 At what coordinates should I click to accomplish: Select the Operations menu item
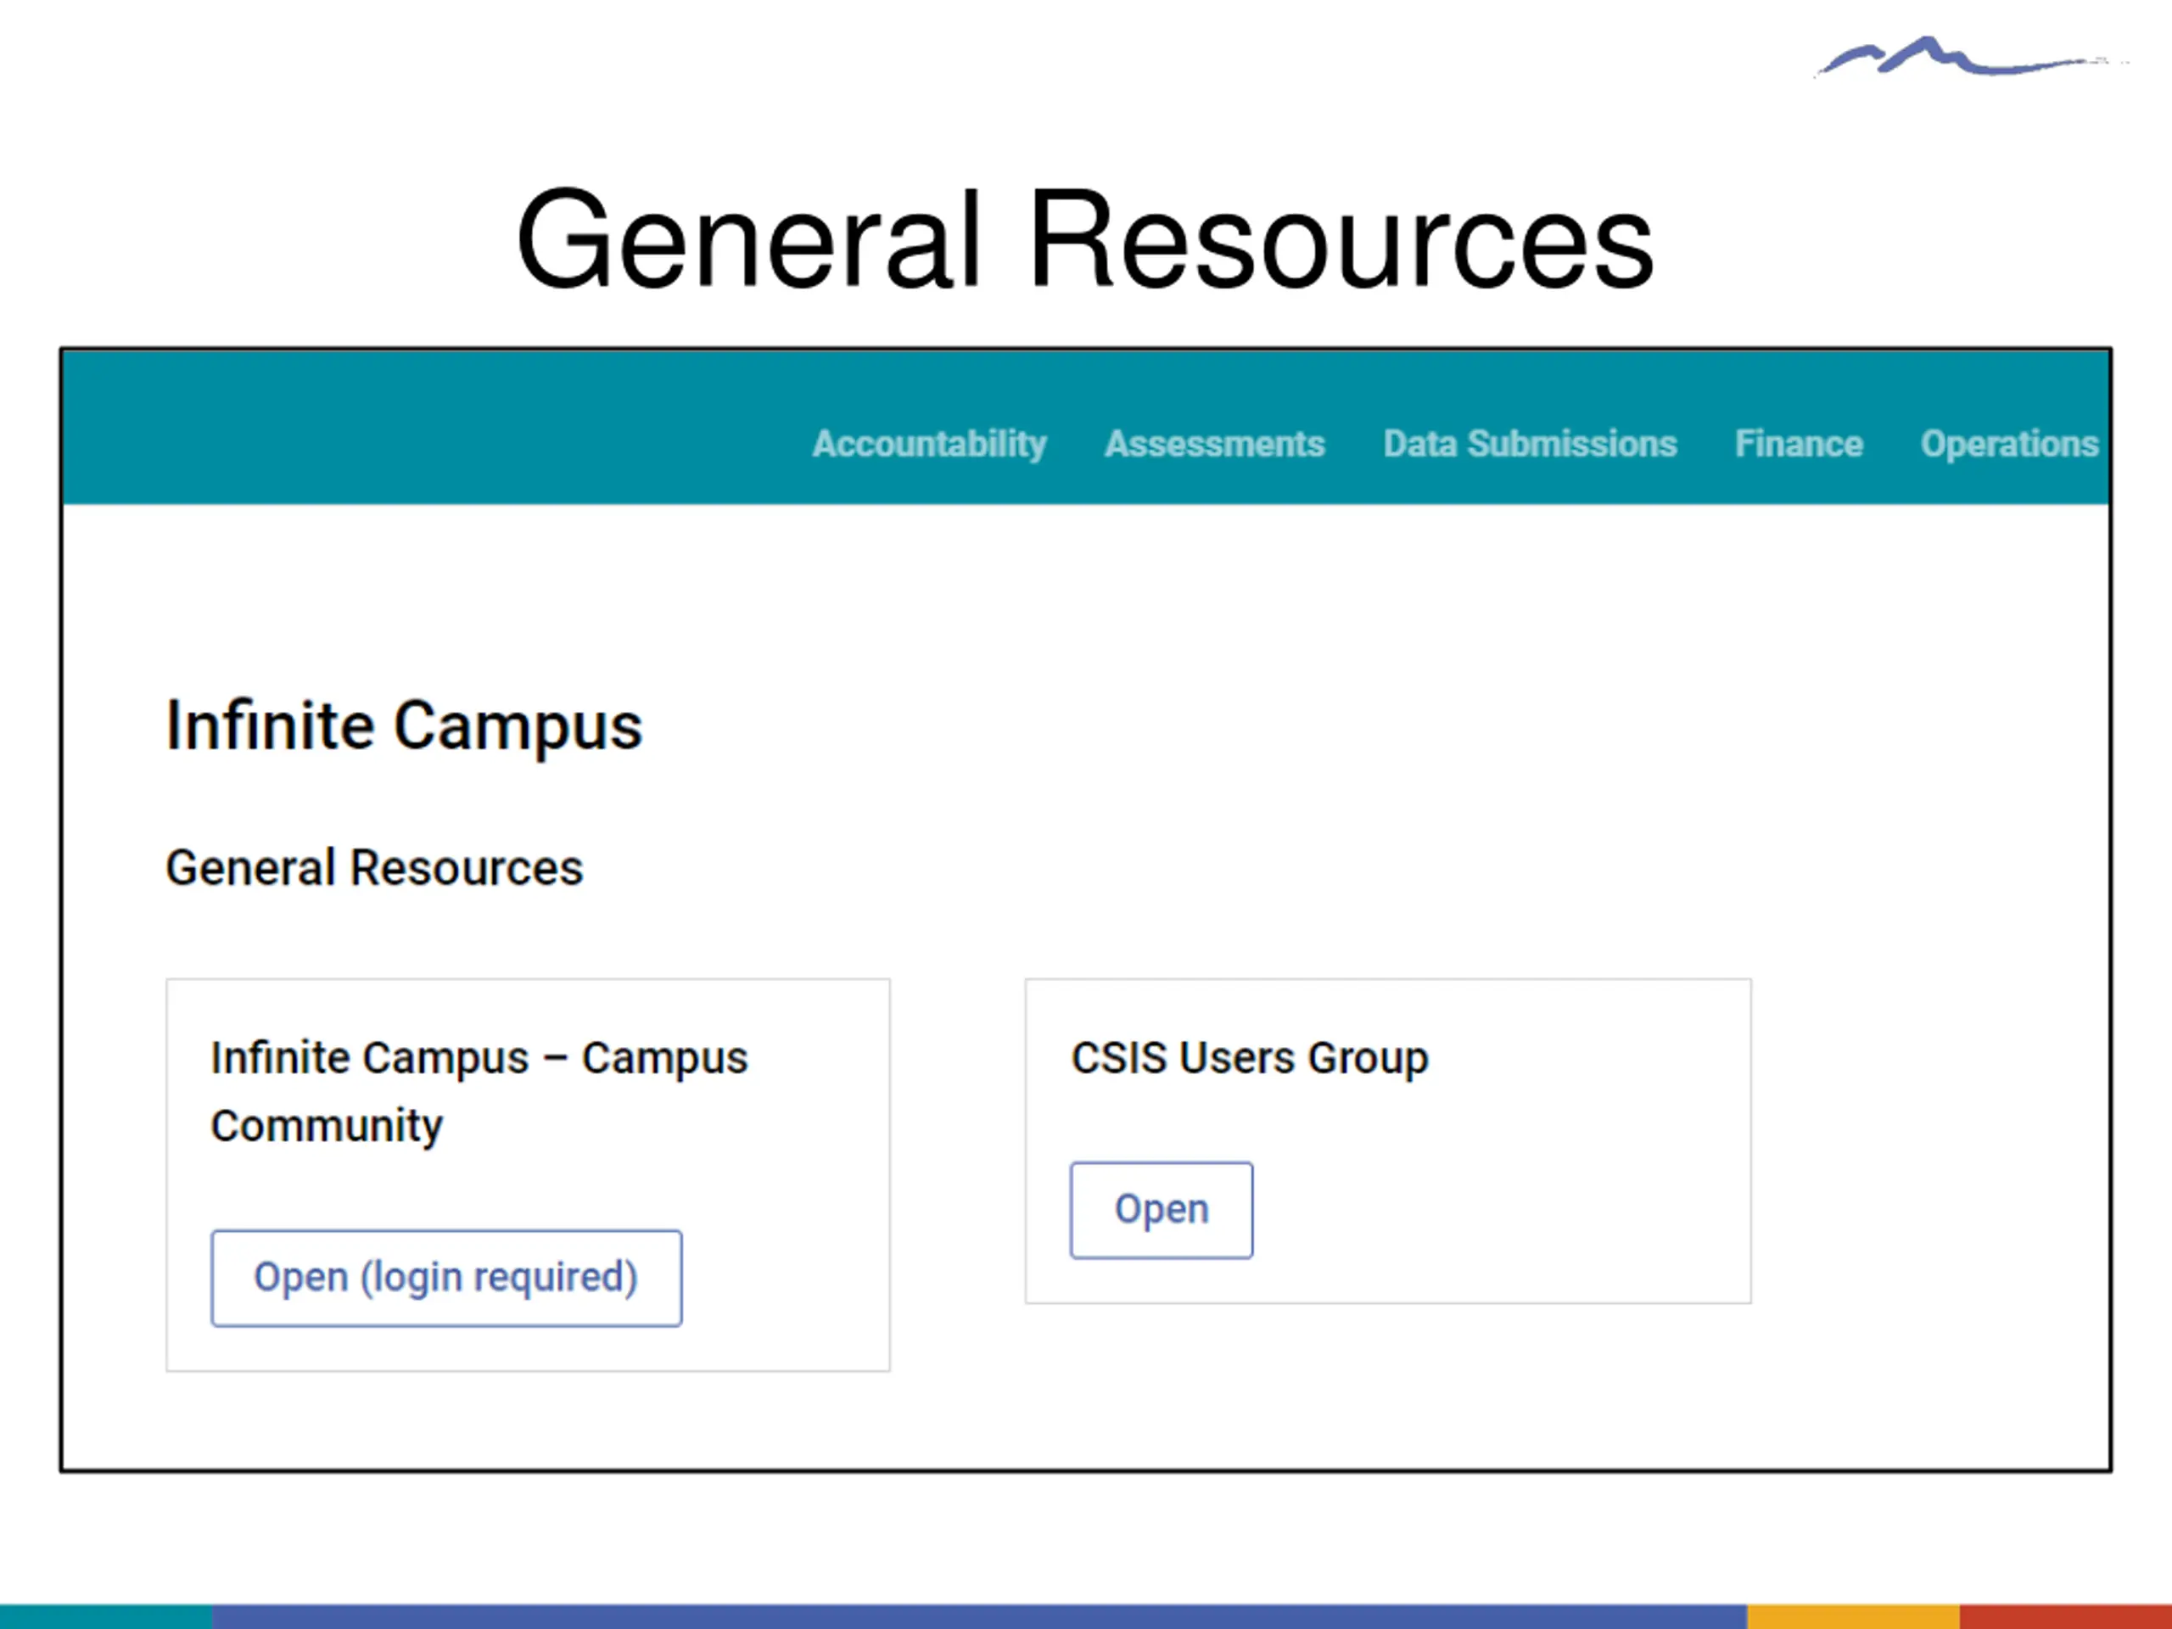pyautogui.click(x=2009, y=445)
